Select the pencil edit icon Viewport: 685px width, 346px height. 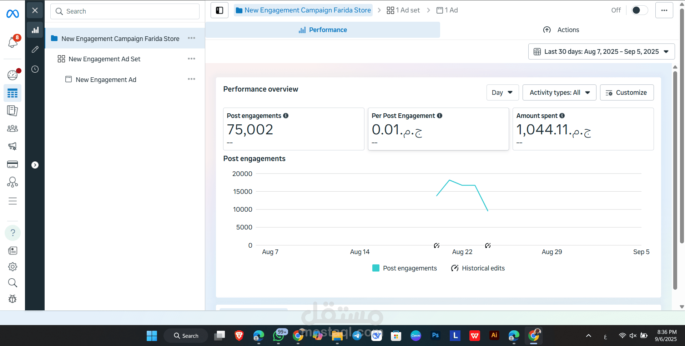[x=35, y=50]
